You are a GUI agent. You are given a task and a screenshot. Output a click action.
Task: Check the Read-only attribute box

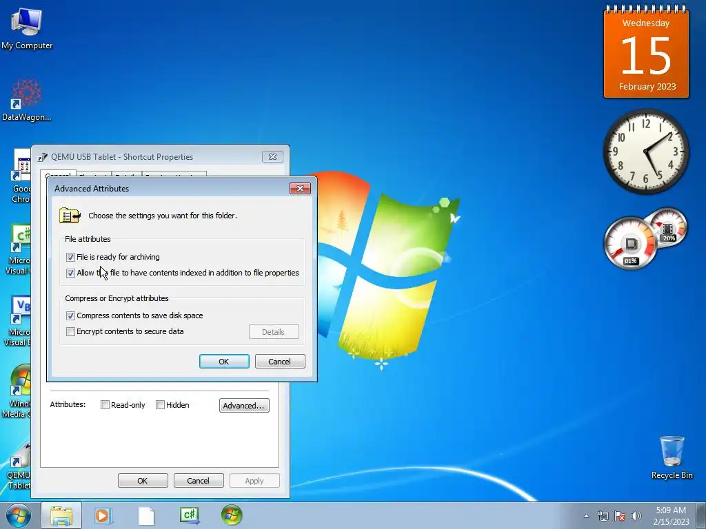105,405
